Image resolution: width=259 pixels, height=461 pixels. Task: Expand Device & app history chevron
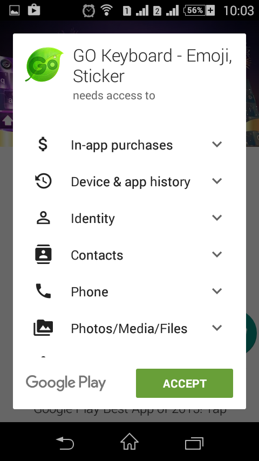(x=217, y=181)
